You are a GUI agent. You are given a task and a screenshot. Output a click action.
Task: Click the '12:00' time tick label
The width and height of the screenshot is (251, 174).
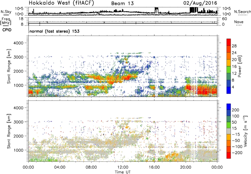tap(123, 167)
